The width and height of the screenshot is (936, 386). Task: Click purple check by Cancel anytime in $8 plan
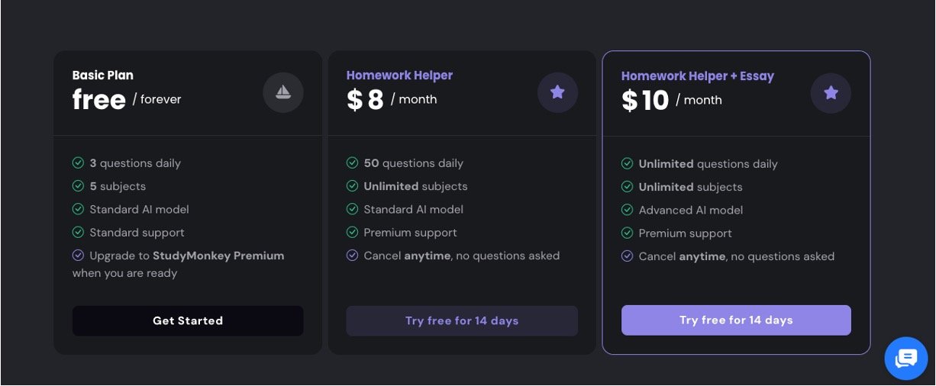(352, 256)
